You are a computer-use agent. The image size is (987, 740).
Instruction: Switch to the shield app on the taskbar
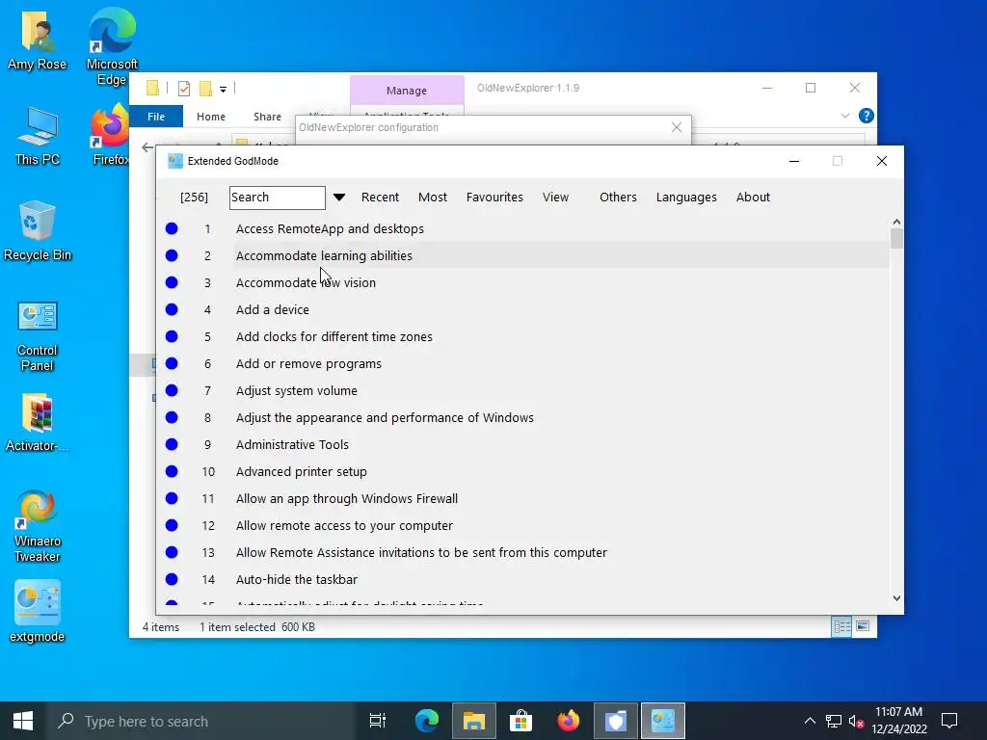[616, 721]
